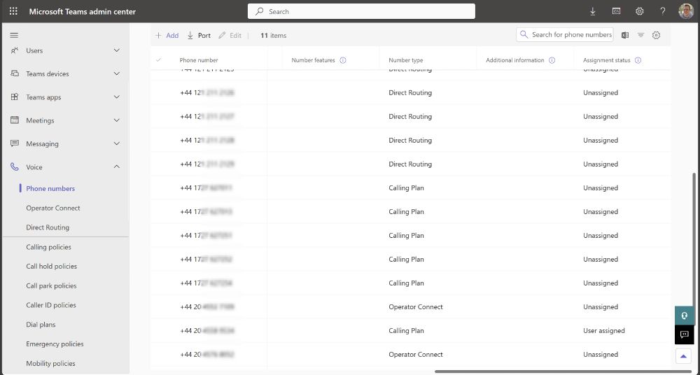Viewport: 700px width, 375px height.
Task: Open the user profile avatar
Action: pos(686,11)
